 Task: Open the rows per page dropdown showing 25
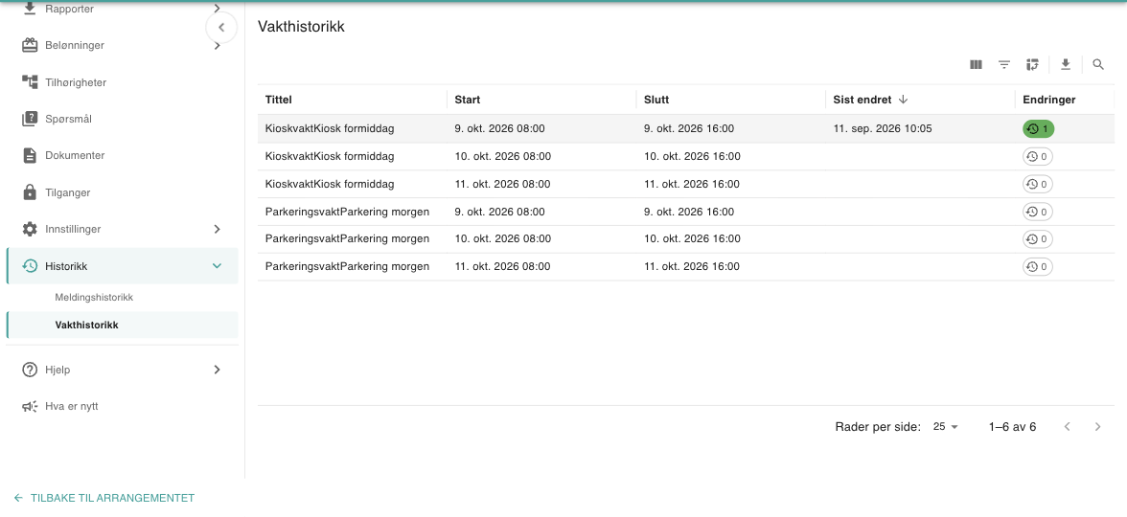(x=946, y=427)
